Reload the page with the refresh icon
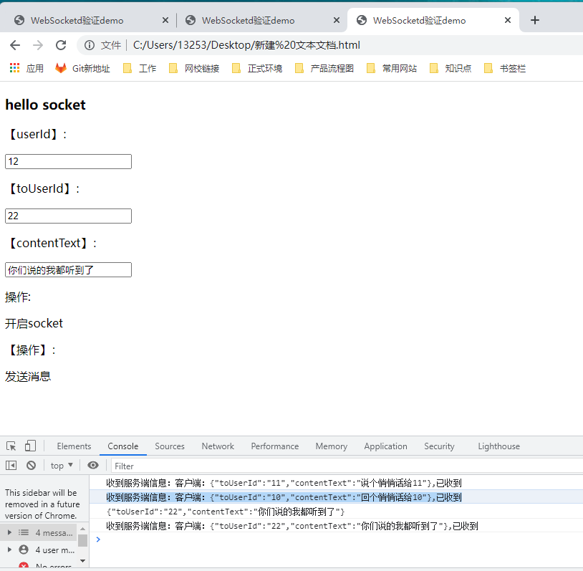Image resolution: width=583 pixels, height=571 pixels. 61,45
